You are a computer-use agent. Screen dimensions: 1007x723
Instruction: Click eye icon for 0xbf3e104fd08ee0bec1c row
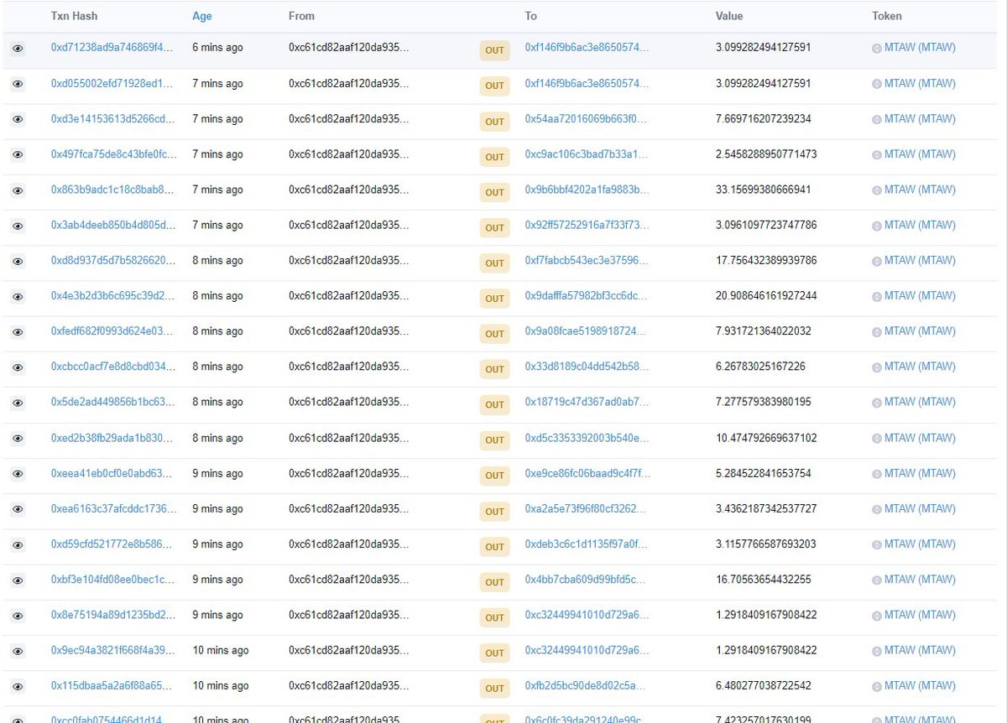[x=18, y=580]
